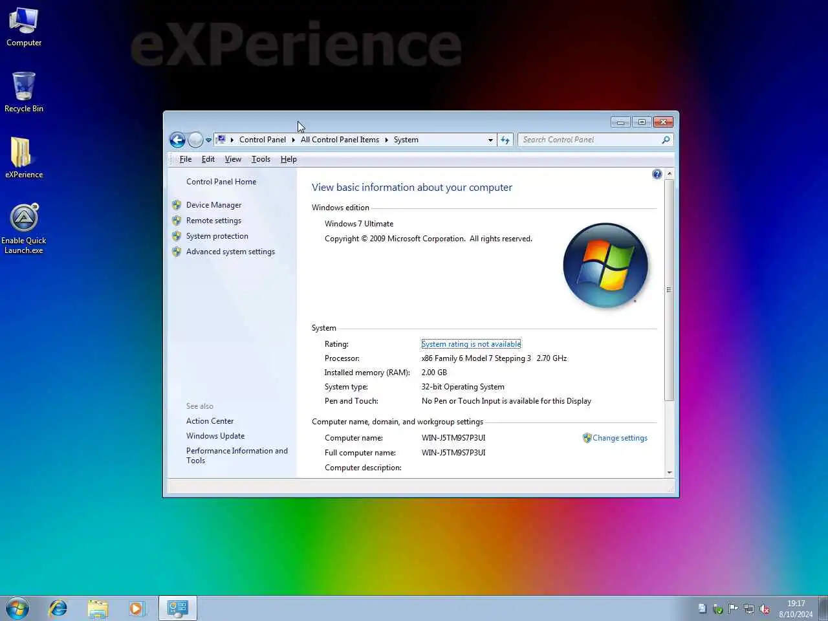The height and width of the screenshot is (621, 828).
Task: Open Windows Explorer from taskbar
Action: [x=98, y=608]
